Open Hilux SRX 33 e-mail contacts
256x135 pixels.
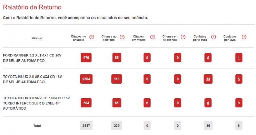(x=208, y=79)
